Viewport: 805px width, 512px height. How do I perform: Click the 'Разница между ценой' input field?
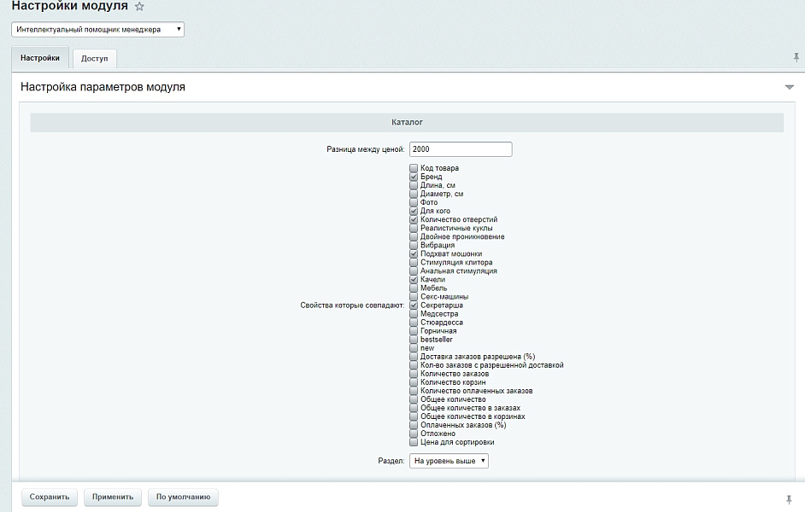pyautogui.click(x=460, y=149)
